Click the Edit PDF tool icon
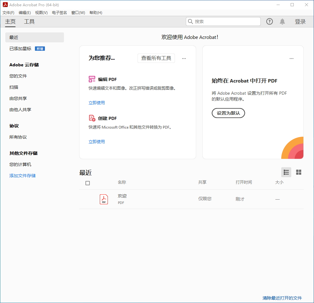Viewport: 314px width, 303px height. click(92, 79)
